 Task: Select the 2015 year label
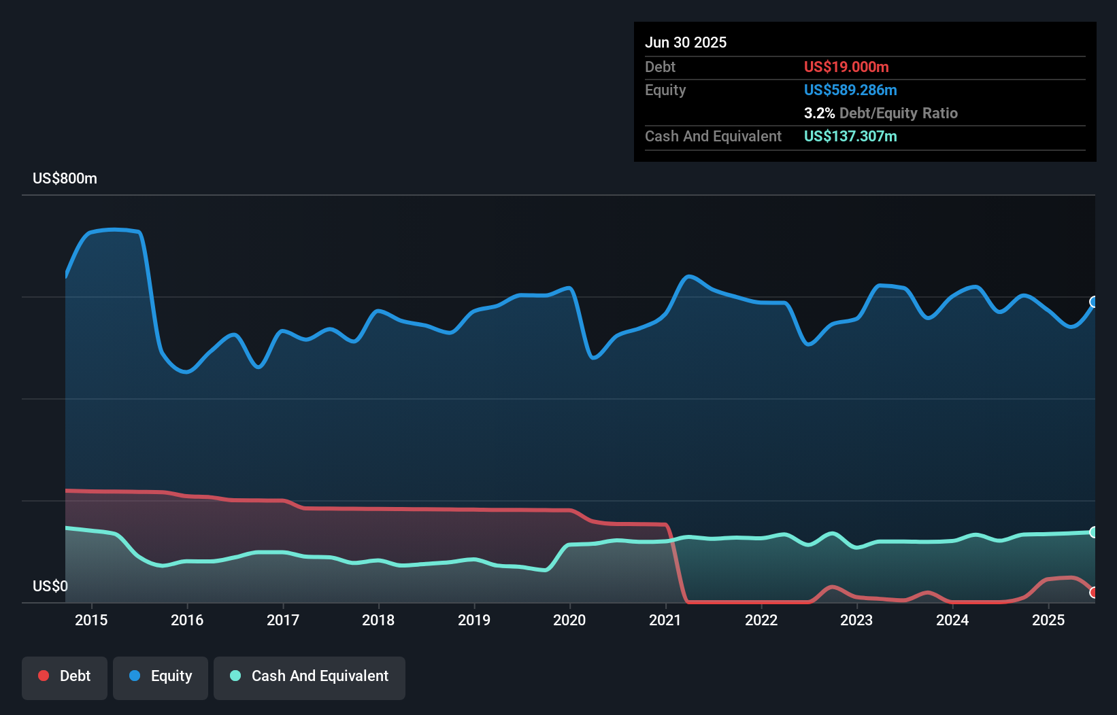click(x=92, y=620)
